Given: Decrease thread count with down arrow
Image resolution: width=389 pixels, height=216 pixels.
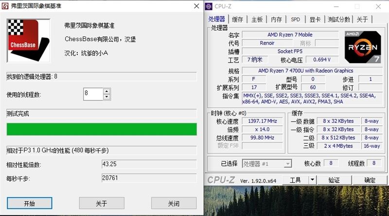Looking at the screenshot, I should click(x=106, y=97).
